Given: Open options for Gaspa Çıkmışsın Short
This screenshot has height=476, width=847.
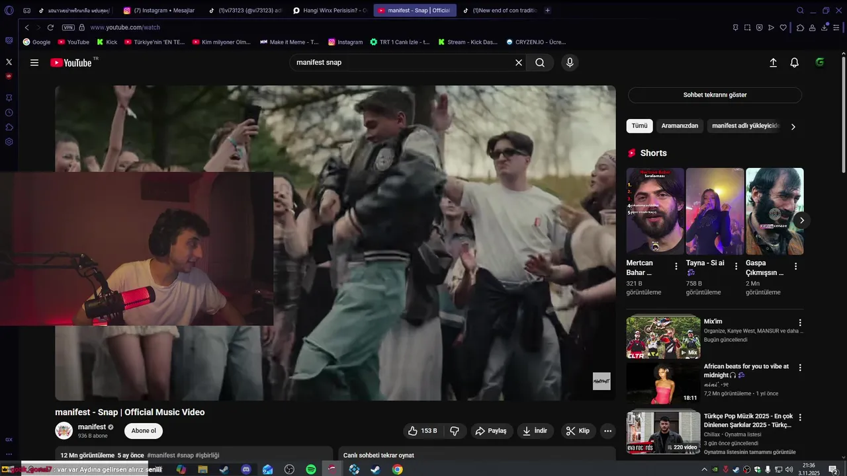Looking at the screenshot, I should (x=795, y=266).
